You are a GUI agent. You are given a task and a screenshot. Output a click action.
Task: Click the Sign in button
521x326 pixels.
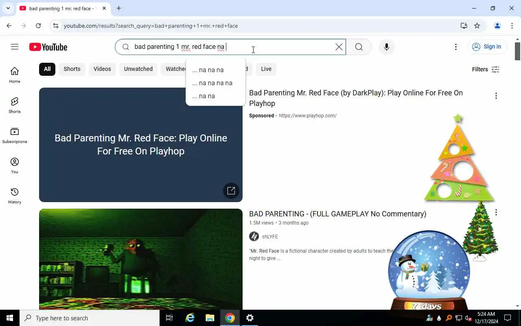coord(487,47)
